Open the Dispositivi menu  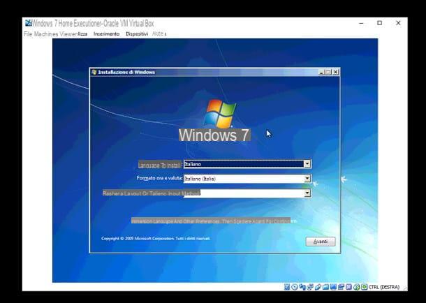click(x=137, y=34)
